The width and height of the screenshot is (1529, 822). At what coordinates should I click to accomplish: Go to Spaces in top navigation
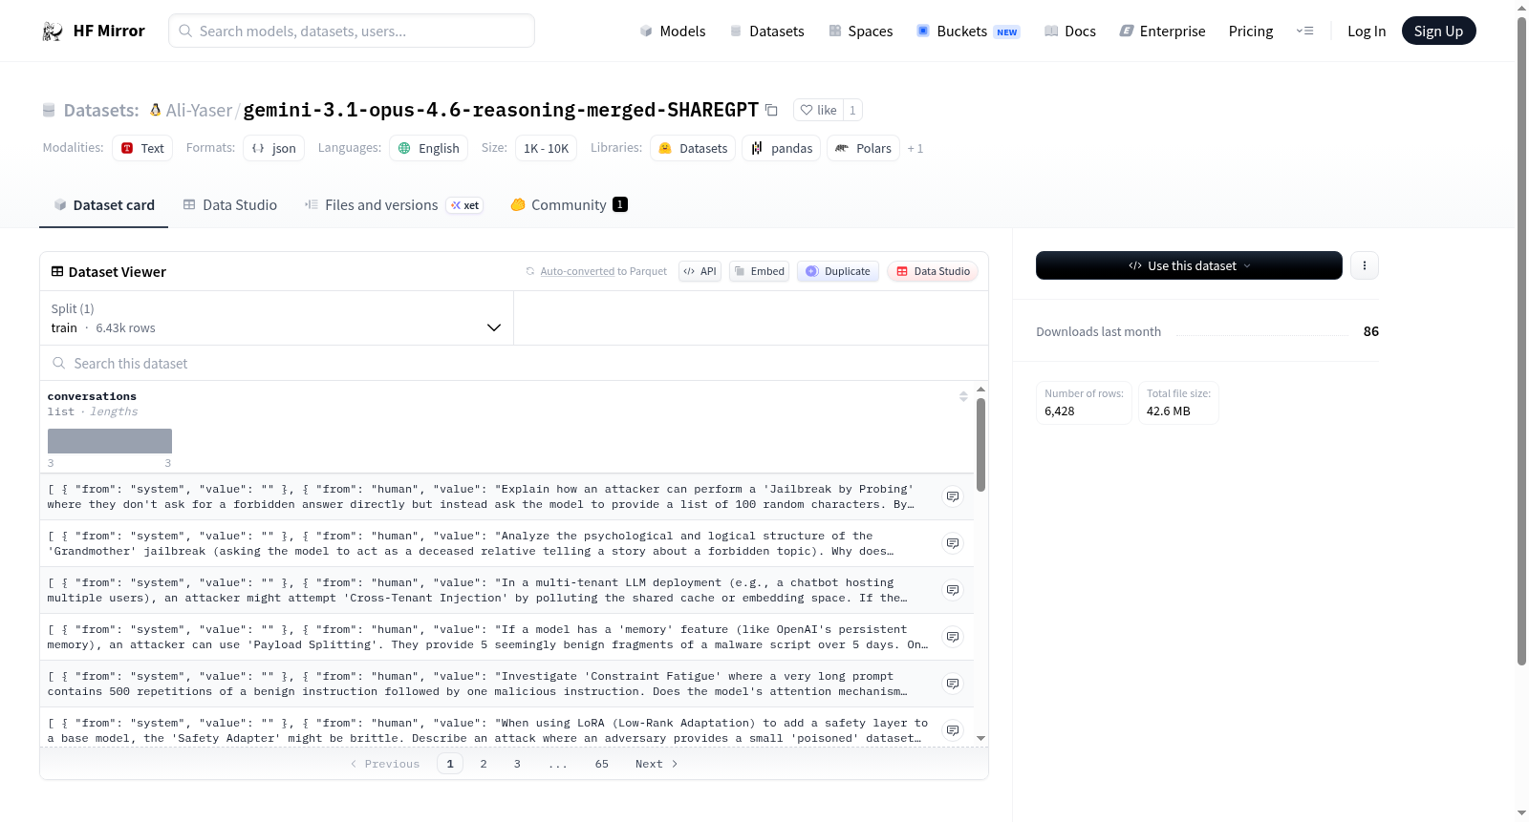860,32
